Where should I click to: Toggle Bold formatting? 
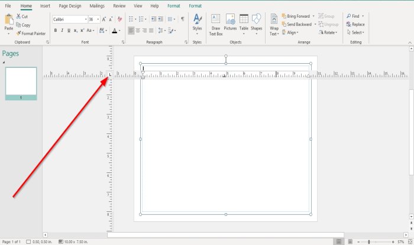tap(56, 31)
